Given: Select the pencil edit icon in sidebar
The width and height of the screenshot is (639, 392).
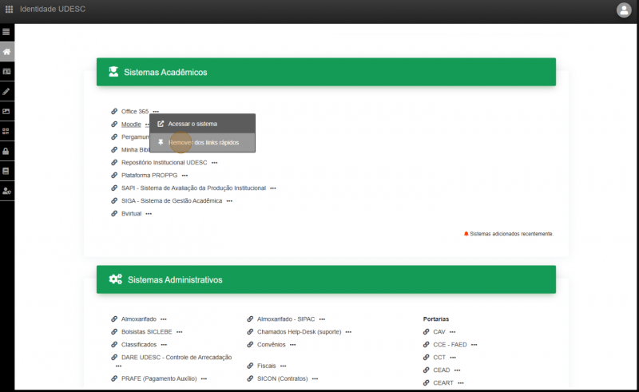Looking at the screenshot, I should pyautogui.click(x=6, y=91).
